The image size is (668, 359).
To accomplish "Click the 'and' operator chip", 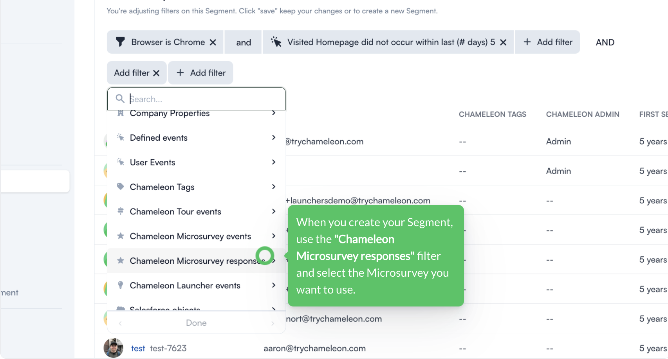I will tap(243, 42).
